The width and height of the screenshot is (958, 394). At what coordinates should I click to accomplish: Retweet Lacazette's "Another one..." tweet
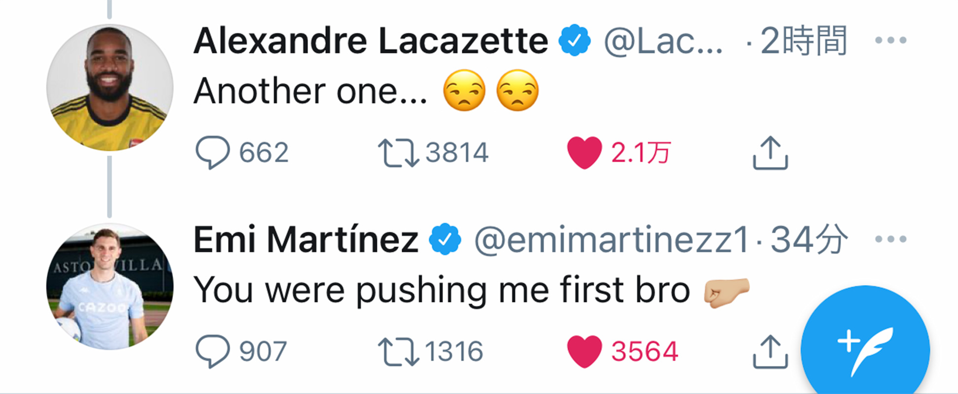coord(398,153)
